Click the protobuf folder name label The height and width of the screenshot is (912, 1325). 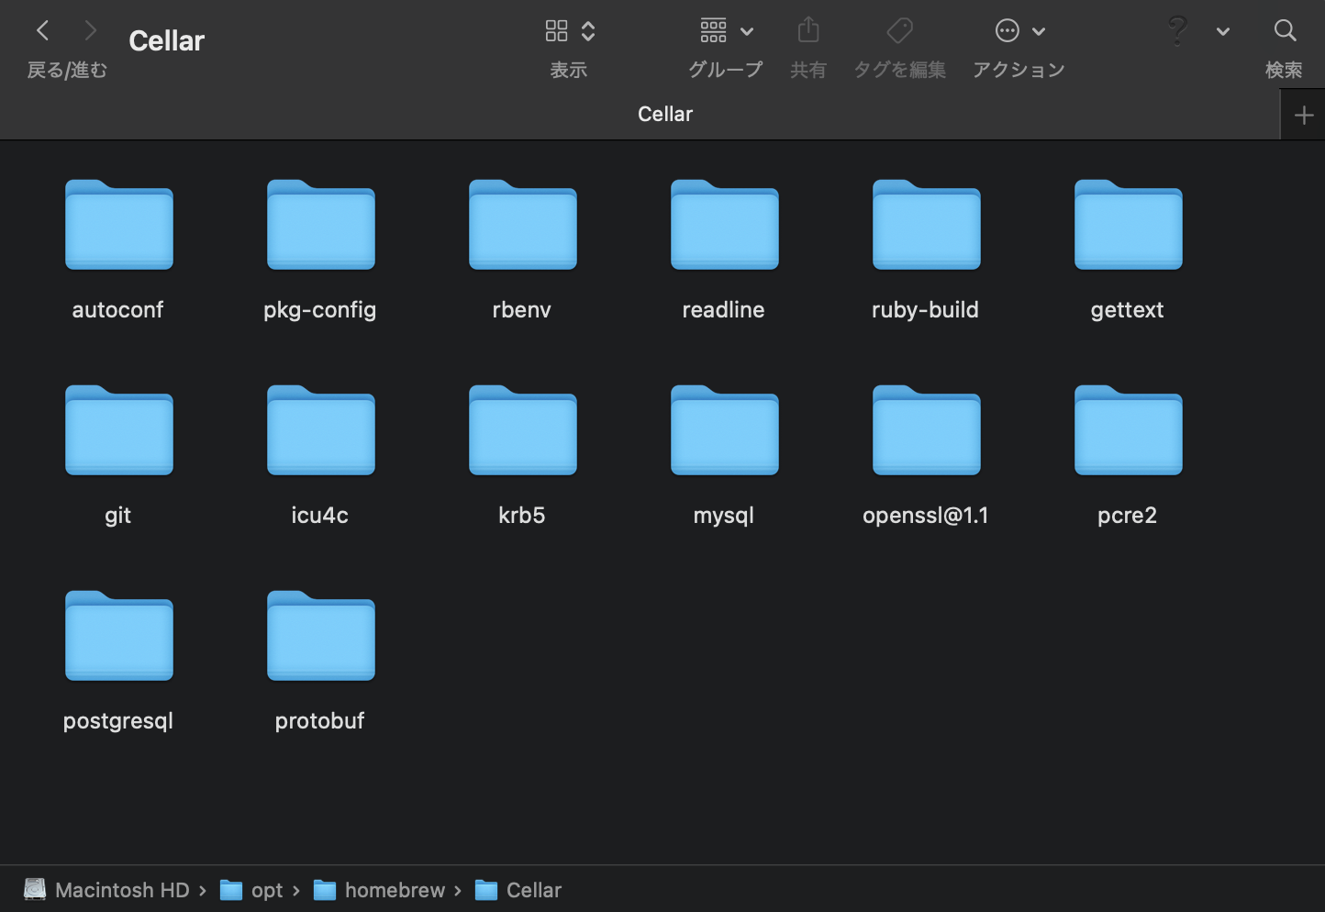[319, 722]
